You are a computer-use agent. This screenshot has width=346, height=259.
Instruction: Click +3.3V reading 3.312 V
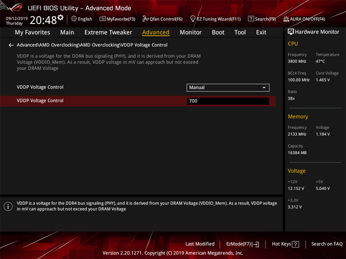pyautogui.click(x=295, y=207)
